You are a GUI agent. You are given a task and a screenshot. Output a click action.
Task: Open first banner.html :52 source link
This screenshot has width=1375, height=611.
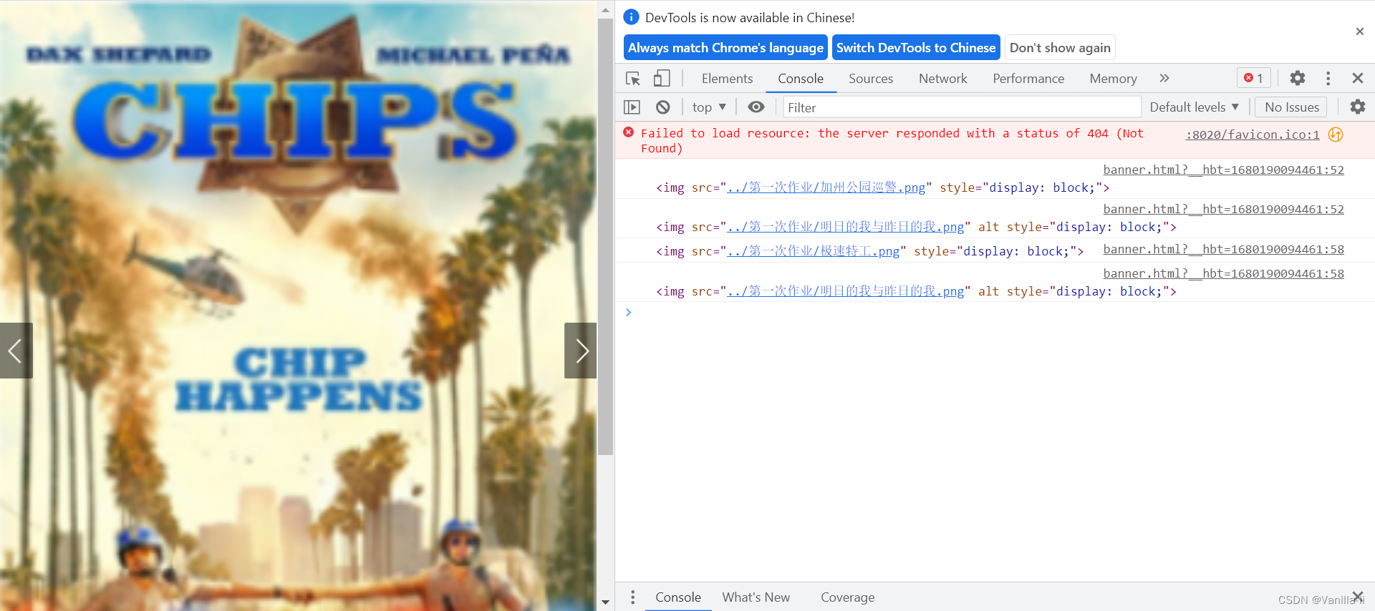(x=1223, y=170)
